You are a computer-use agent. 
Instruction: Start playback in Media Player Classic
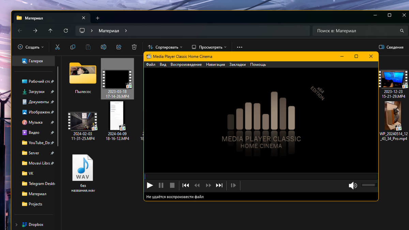[150, 185]
